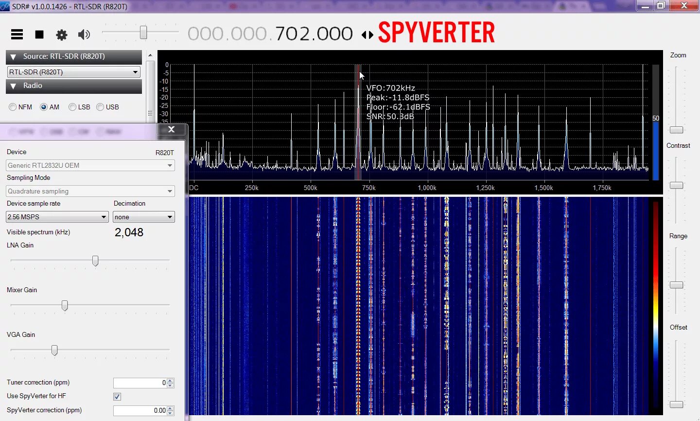Click the 250k frequency axis label
700x421 pixels.
tap(252, 188)
